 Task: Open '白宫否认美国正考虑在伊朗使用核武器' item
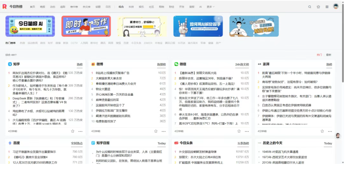pos(286,105)
